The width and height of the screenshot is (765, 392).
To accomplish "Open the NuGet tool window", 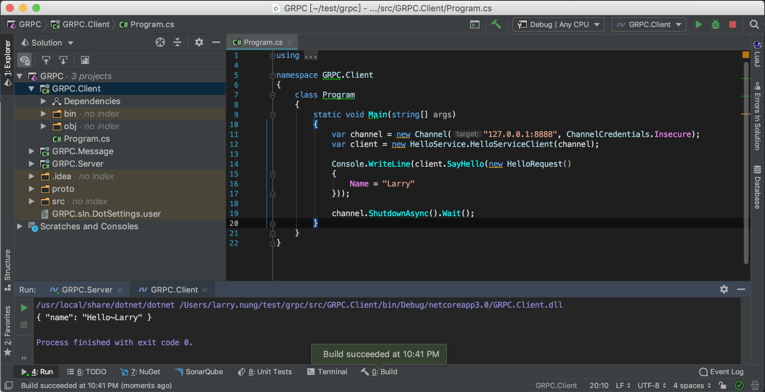I will [x=140, y=372].
